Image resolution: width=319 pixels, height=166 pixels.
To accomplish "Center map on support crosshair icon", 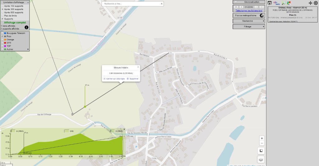I will pos(311,3).
